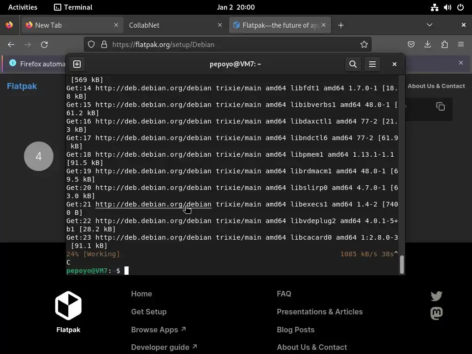Open About Us & Contact in header
472x354 pixels.
coord(436,86)
